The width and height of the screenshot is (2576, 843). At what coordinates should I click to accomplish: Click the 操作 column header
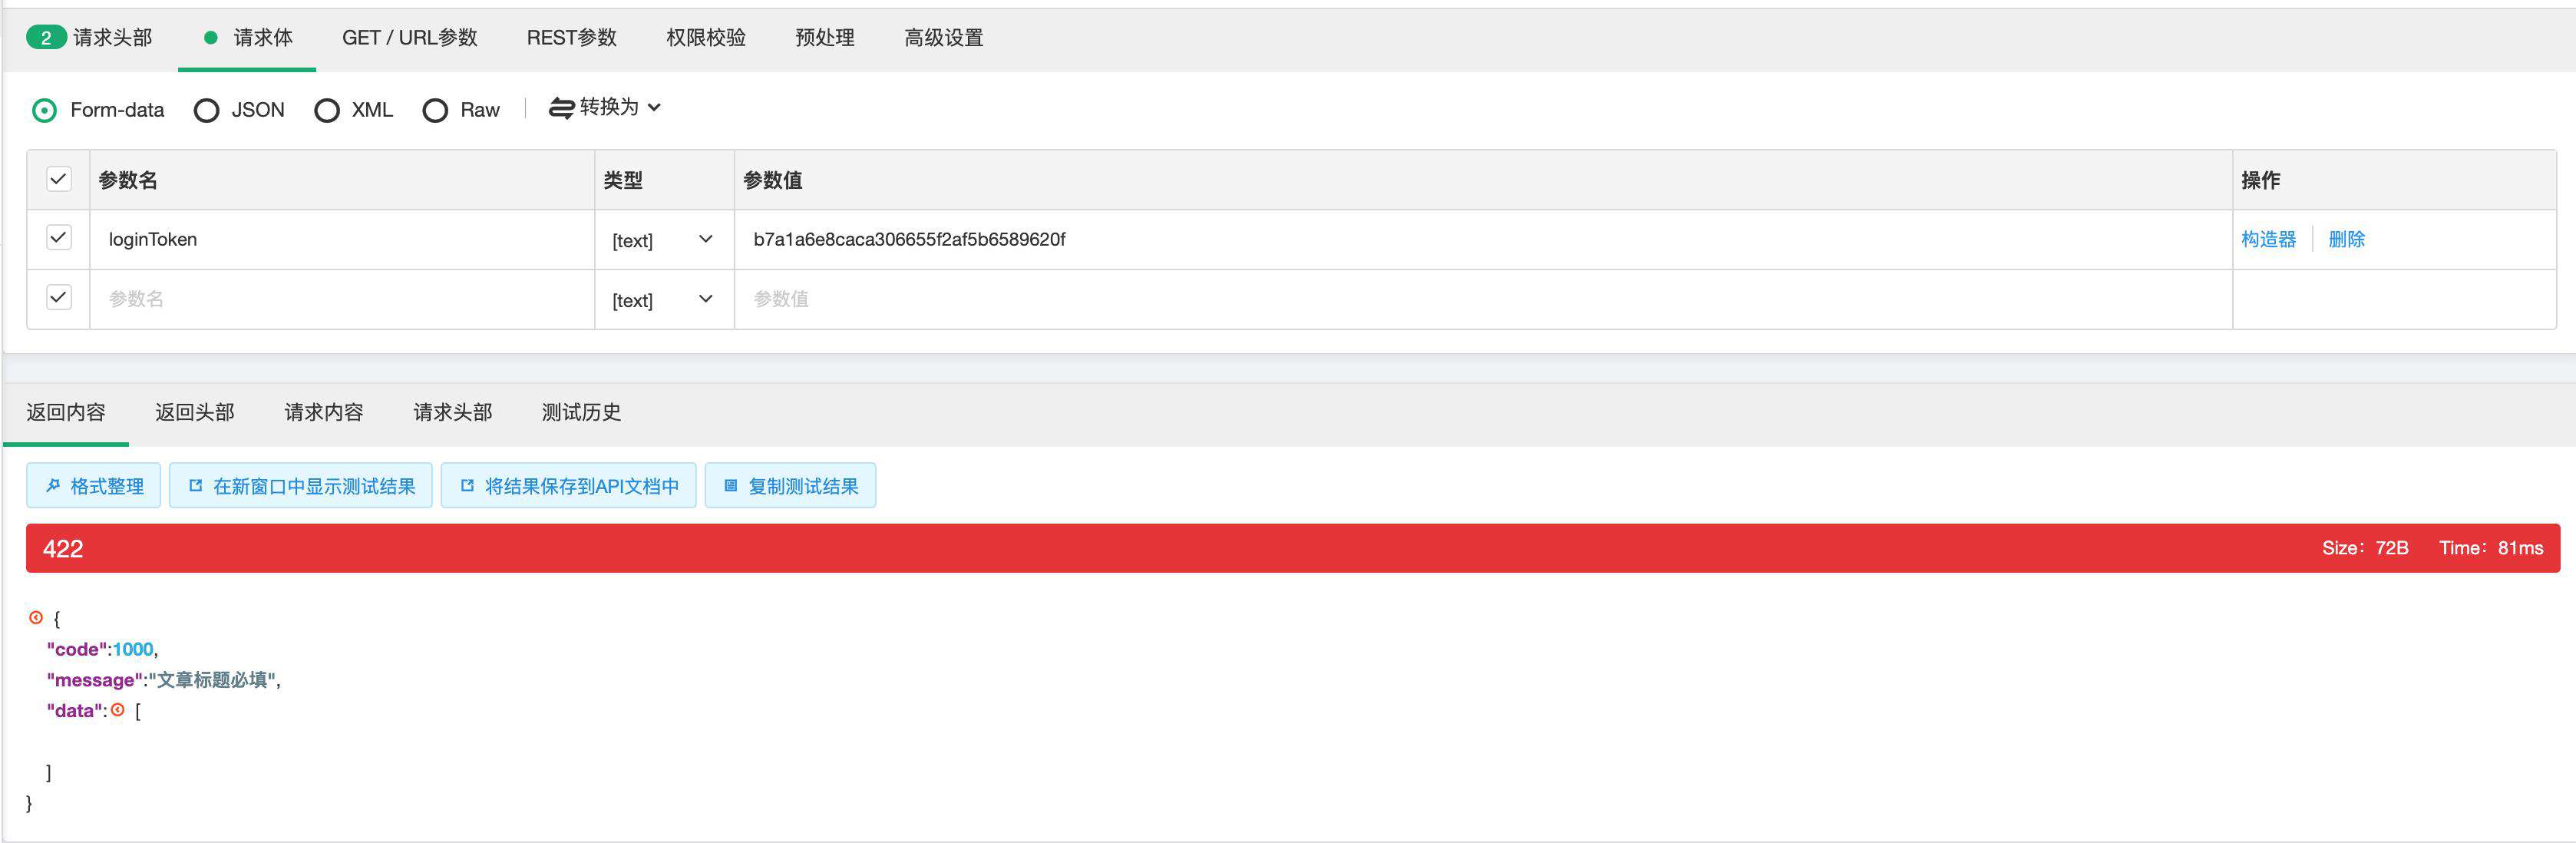[2260, 180]
